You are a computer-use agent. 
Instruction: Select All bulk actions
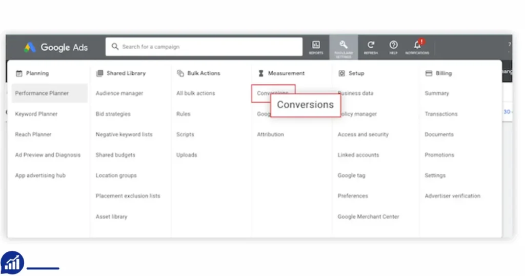point(195,93)
